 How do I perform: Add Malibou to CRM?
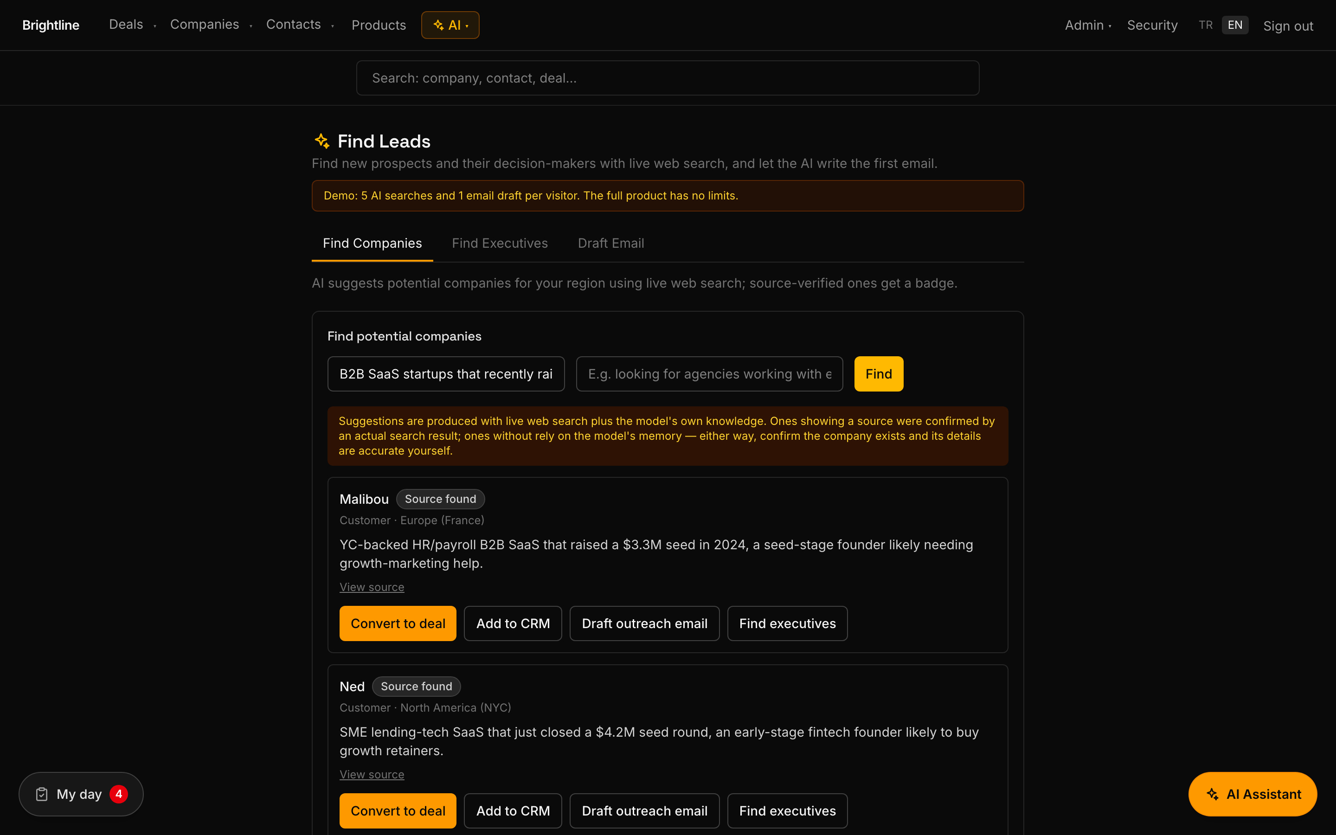513,623
